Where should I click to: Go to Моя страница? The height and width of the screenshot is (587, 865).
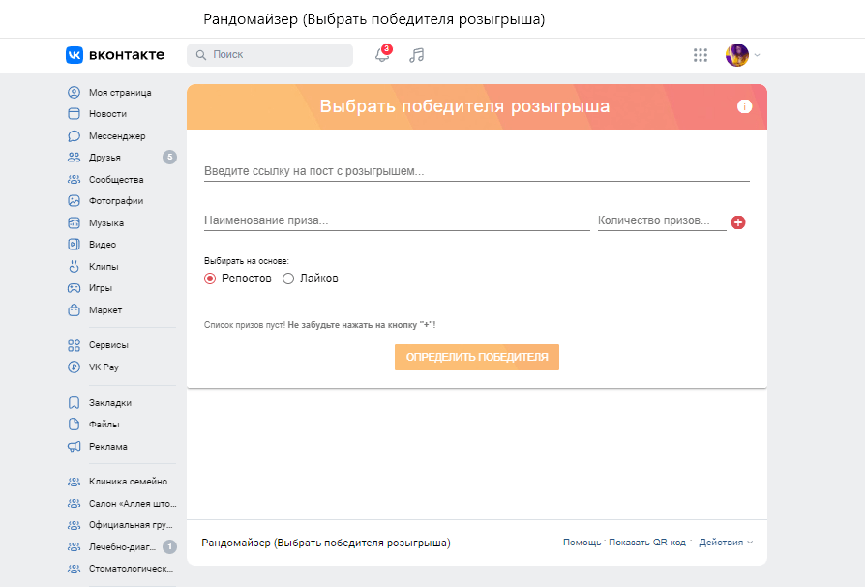point(121,92)
